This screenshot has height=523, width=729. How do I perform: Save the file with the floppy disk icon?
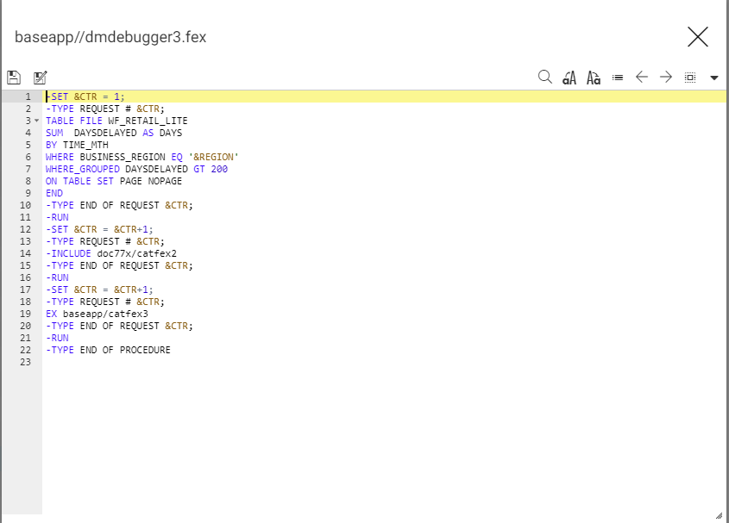14,77
